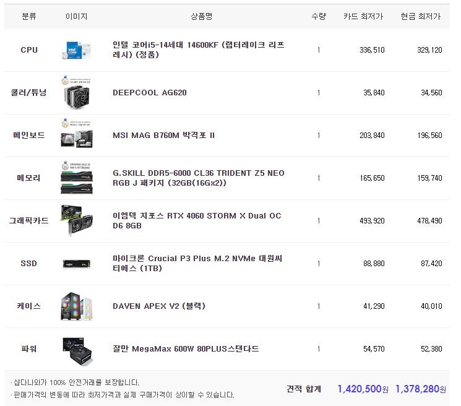This screenshot has width=461, height=406.
Task: Select the 케이스 category label
Action: 29,306
